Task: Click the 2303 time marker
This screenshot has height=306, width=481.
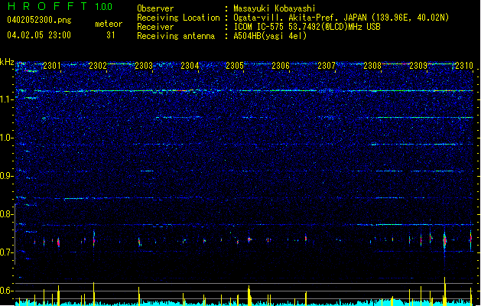Action: (144, 66)
